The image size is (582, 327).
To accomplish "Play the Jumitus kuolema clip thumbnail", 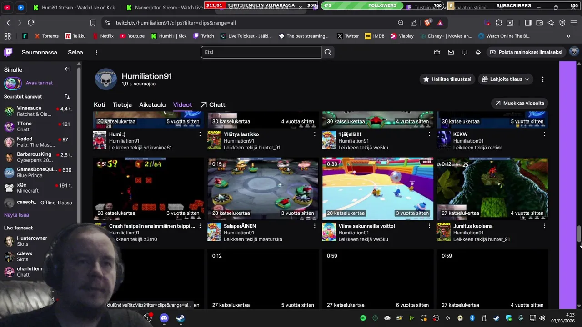I will tap(492, 188).
